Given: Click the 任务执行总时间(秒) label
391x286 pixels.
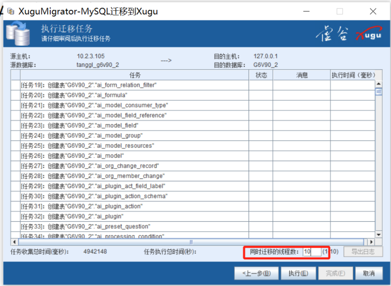Looking at the screenshot, I should click(170, 252).
